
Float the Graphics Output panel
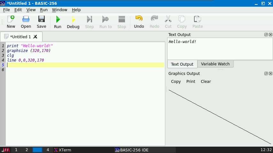pos(266,74)
